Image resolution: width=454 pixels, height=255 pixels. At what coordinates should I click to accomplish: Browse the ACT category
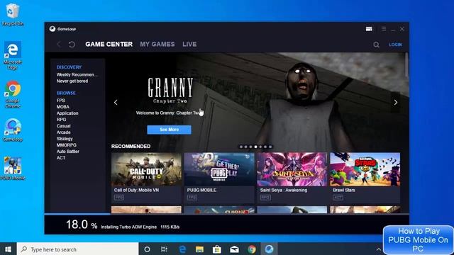point(61,158)
